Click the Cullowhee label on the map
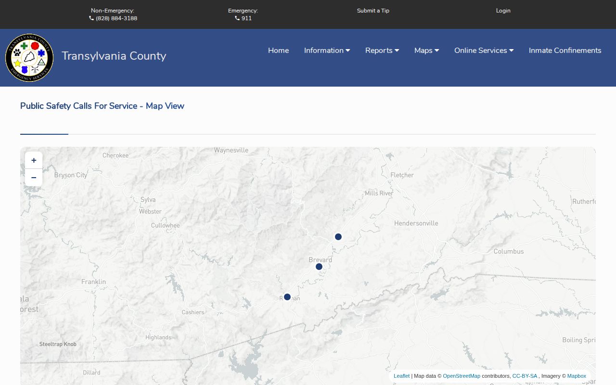 166,225
